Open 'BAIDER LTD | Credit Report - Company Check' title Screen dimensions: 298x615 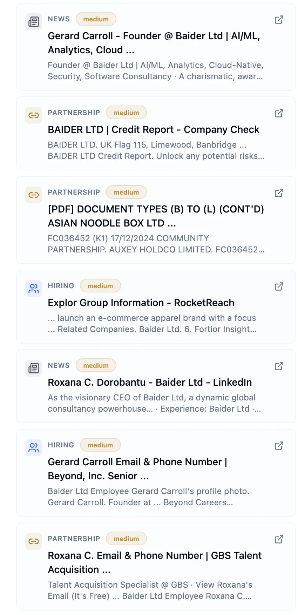coord(154,130)
